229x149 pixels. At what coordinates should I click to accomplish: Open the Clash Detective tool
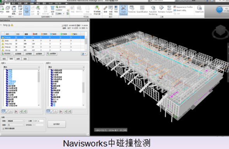pos(123,10)
